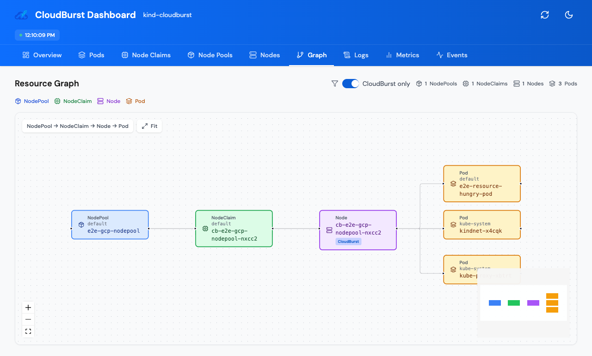Expand the NodeClaim legend chip
Image resolution: width=592 pixels, height=356 pixels.
[x=73, y=101]
